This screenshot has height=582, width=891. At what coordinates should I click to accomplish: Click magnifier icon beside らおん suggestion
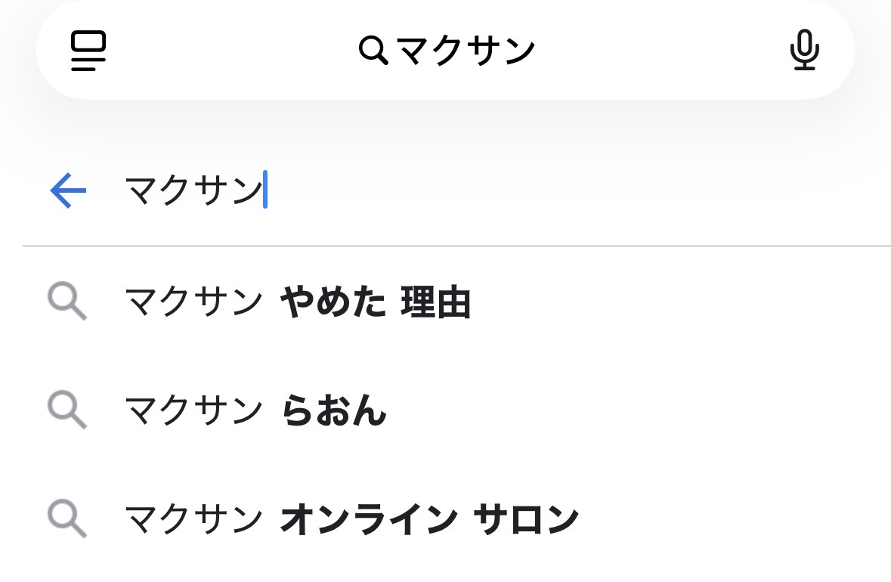click(x=67, y=411)
